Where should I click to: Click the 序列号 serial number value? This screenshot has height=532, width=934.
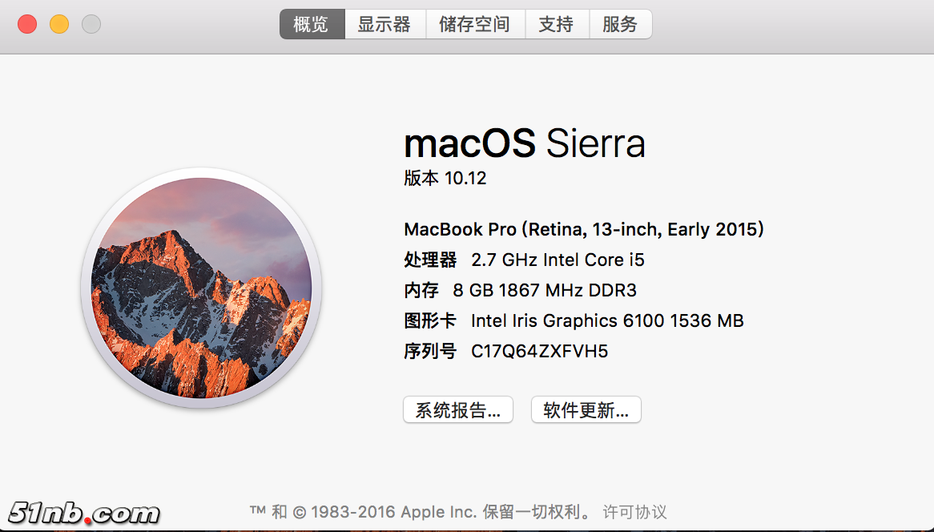coord(539,351)
